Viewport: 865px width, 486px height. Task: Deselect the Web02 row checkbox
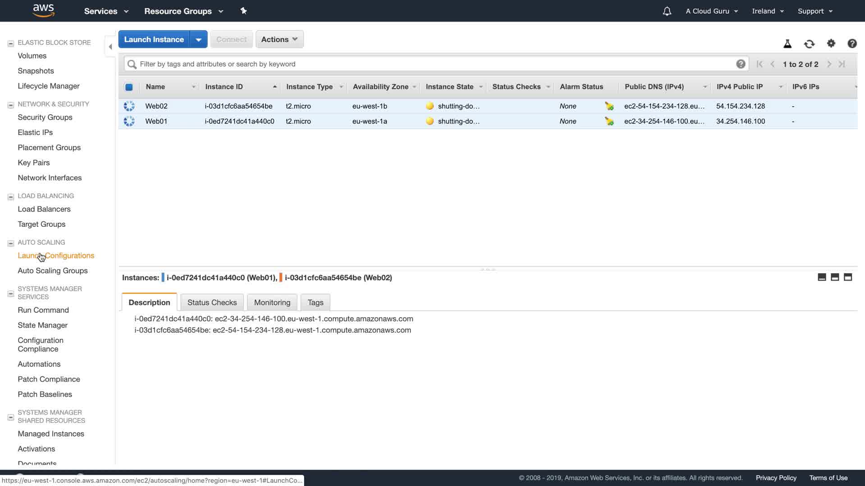[129, 106]
